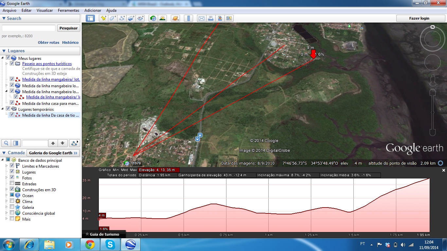Enable the Consciência global layer checkbox
The height and width of the screenshot is (251, 447).
pos(12,213)
